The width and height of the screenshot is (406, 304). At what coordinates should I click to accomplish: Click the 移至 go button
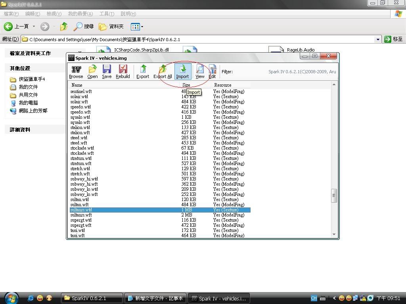point(394,39)
